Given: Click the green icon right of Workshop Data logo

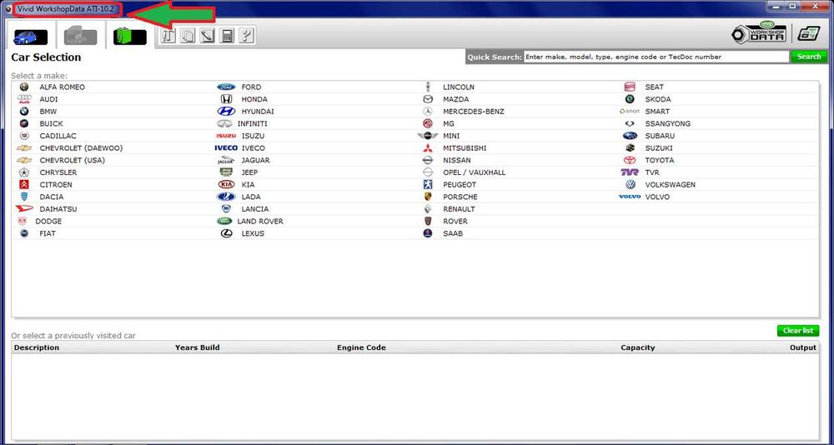Looking at the screenshot, I should [x=808, y=33].
